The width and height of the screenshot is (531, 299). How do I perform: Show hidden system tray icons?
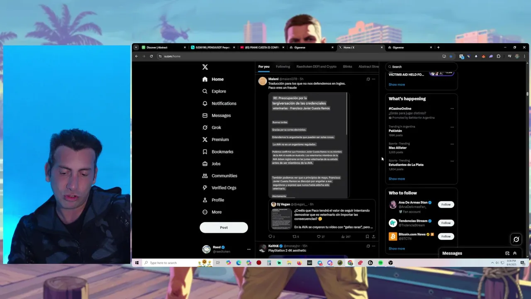point(492,263)
